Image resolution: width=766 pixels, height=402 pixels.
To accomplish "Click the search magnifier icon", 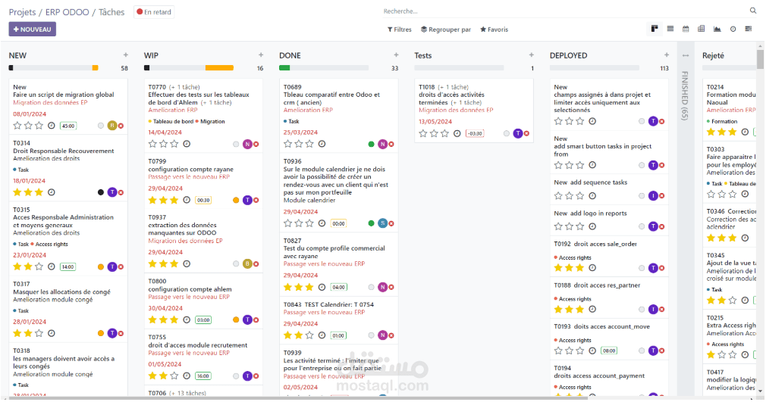I will coord(753,11).
